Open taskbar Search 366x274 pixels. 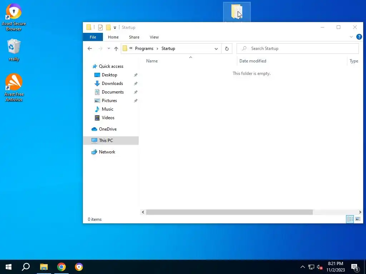coord(26,267)
